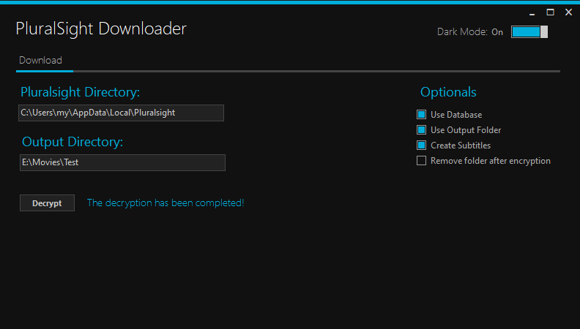The width and height of the screenshot is (580, 329).
Task: Minimize the PluralSight Downloader window
Action: (532, 13)
